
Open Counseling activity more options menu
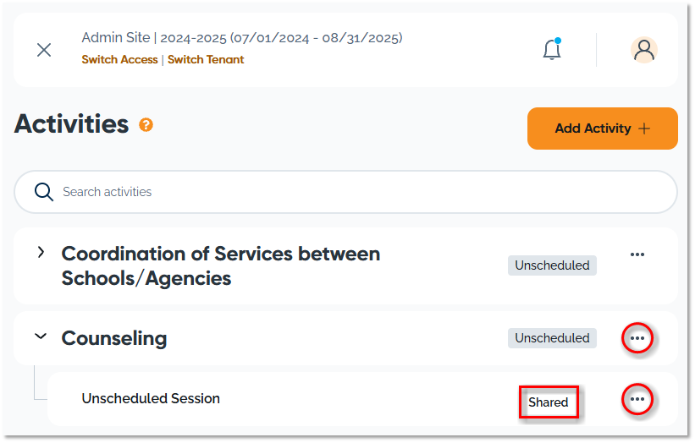tap(637, 338)
